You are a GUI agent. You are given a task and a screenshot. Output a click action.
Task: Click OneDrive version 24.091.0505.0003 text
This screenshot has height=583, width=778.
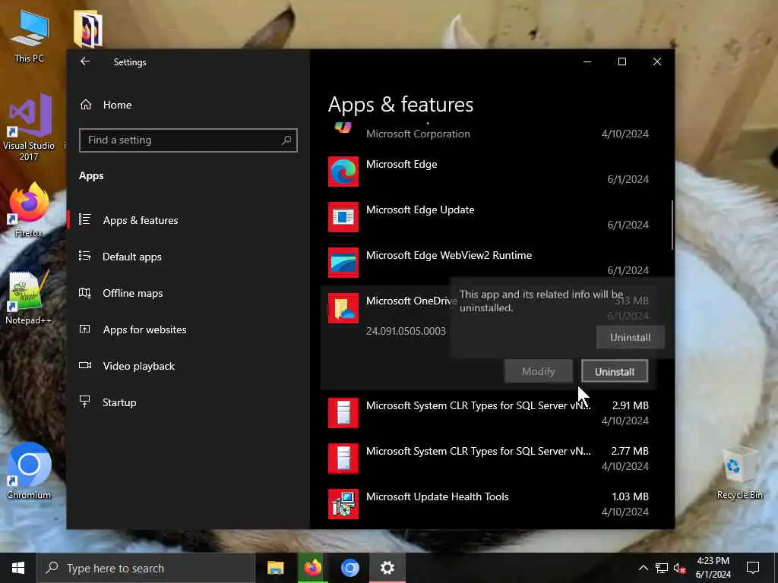[x=406, y=331]
